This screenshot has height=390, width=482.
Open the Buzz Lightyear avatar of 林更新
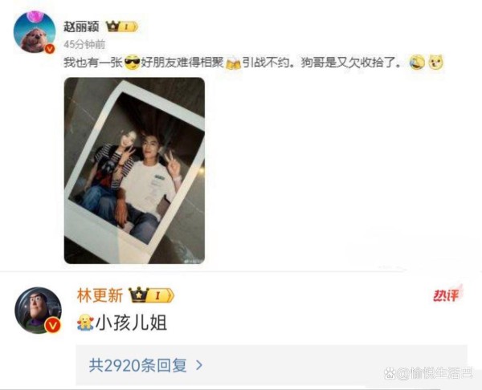(x=39, y=311)
